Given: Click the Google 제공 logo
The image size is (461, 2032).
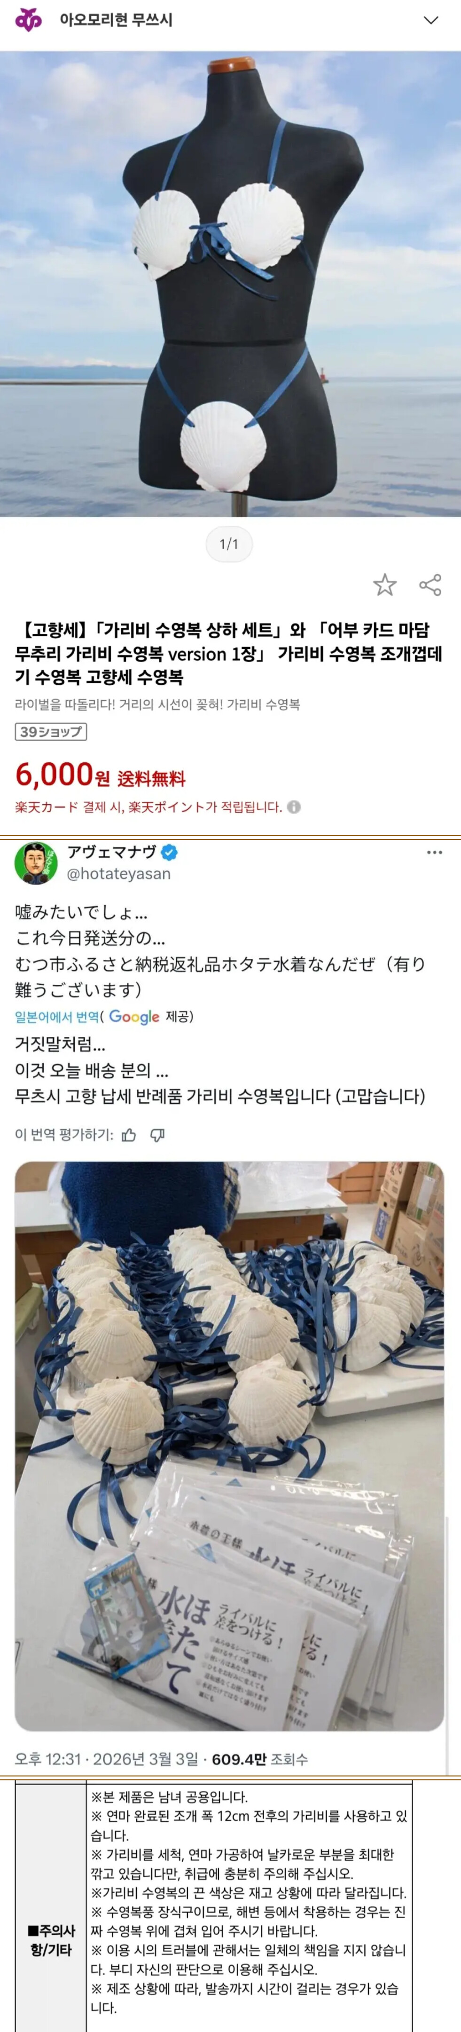Looking at the screenshot, I should click(x=134, y=1017).
